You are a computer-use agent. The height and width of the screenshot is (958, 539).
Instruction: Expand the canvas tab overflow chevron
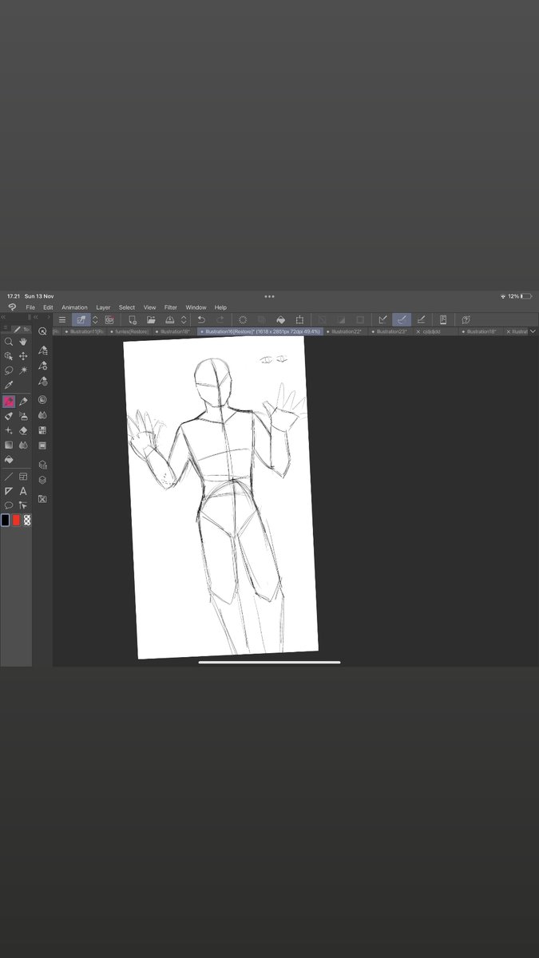point(533,331)
